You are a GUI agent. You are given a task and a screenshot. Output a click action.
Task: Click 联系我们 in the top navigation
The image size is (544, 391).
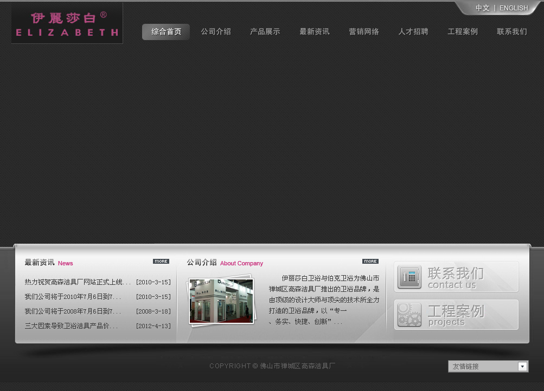pos(511,32)
